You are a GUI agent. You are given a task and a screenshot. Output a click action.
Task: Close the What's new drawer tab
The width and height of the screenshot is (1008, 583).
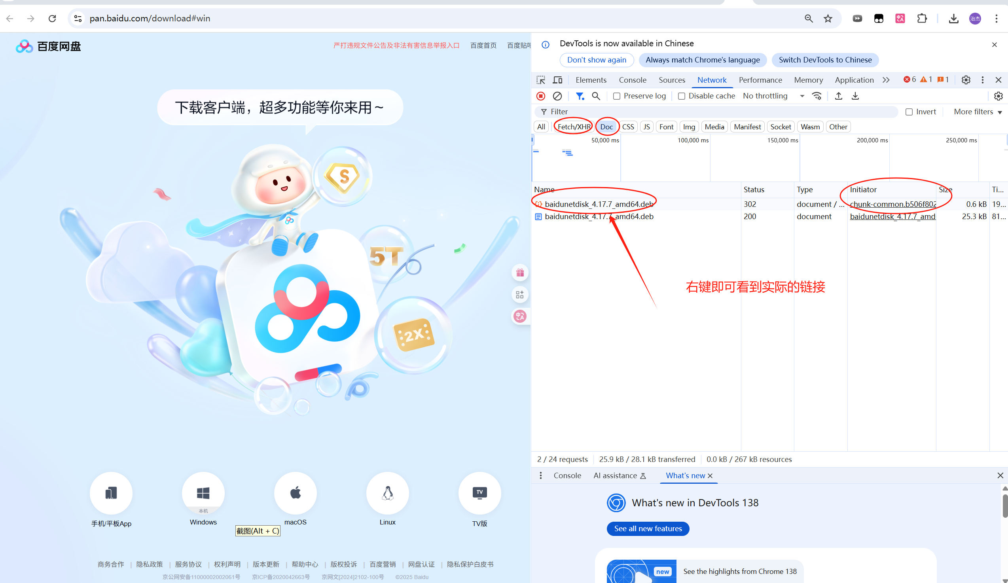710,475
